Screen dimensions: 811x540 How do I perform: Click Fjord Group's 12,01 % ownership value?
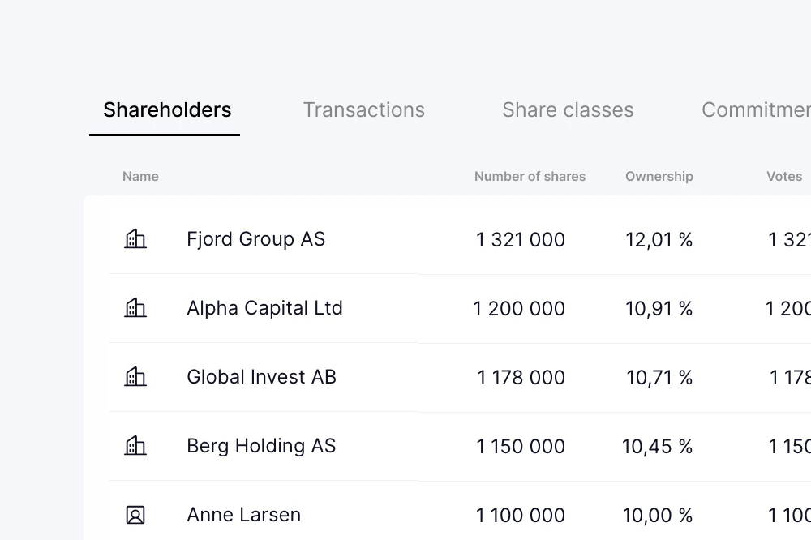coord(659,240)
